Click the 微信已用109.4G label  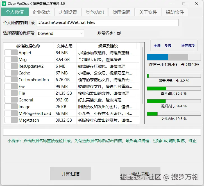pos(163,65)
